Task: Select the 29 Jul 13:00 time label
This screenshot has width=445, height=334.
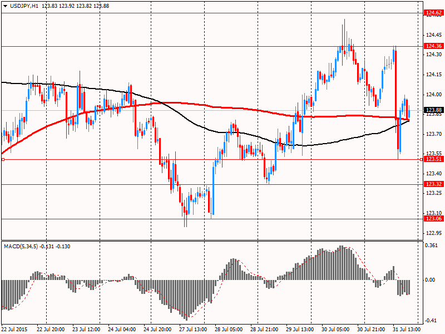Action: 300,330
